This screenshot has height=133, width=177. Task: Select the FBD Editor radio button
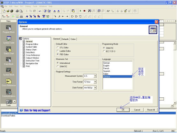point(58,54)
